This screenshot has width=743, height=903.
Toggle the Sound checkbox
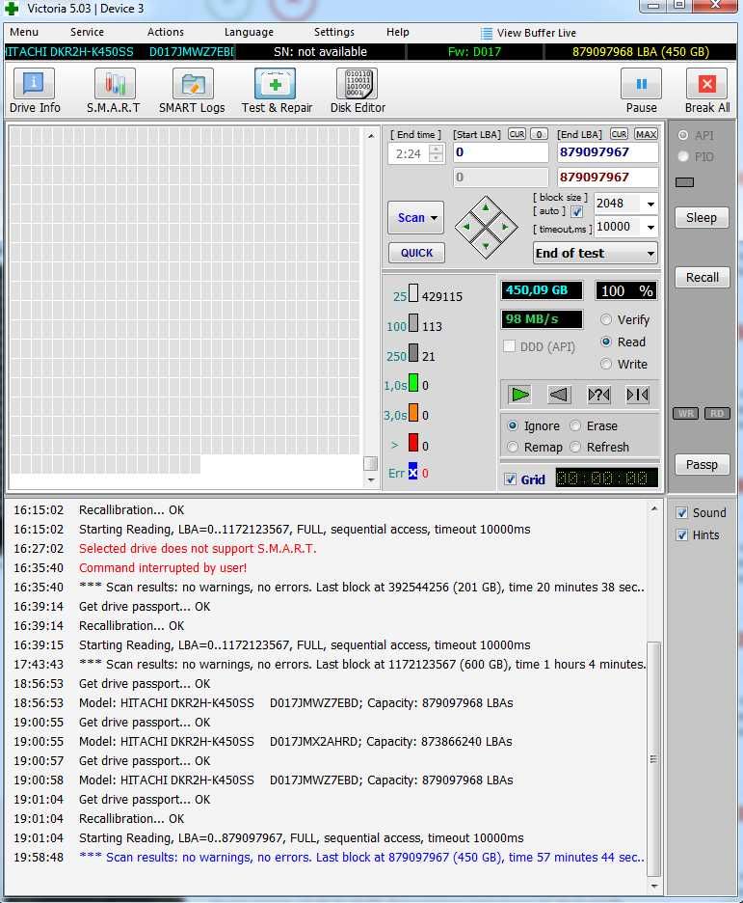[x=682, y=512]
